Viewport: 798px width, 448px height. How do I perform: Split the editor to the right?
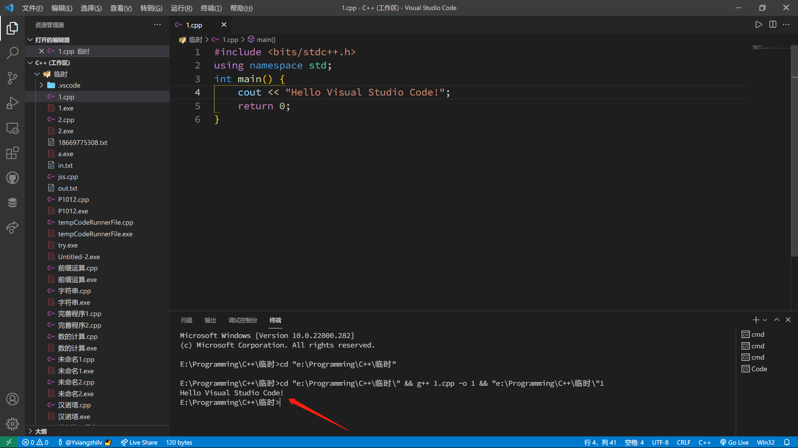pos(773,25)
